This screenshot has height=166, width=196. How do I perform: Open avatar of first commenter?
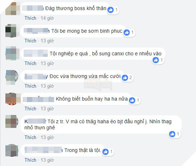11,9
